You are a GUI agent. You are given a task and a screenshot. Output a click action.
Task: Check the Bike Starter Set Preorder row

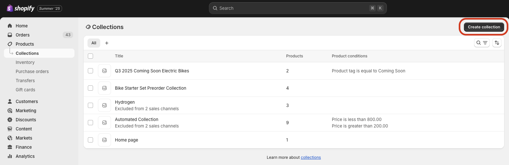click(x=90, y=88)
